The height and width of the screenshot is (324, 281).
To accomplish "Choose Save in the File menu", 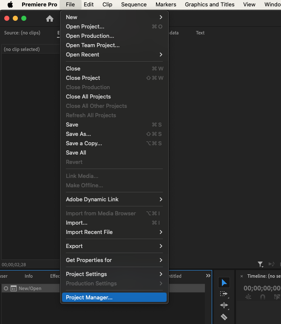I will [x=114, y=124].
